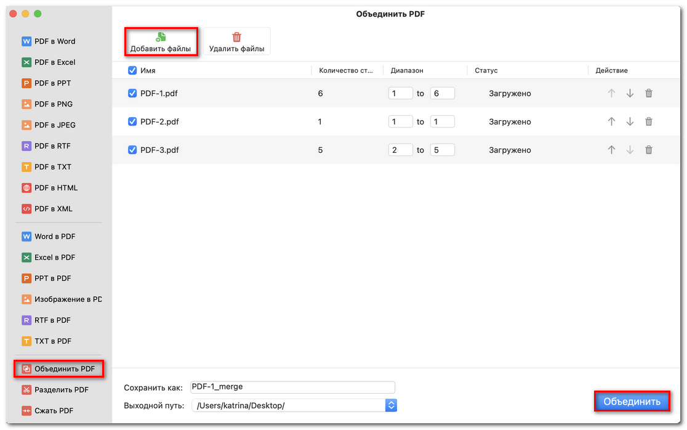
Task: Deselect PDF-3.pdf's checkbox
Action: click(x=132, y=150)
